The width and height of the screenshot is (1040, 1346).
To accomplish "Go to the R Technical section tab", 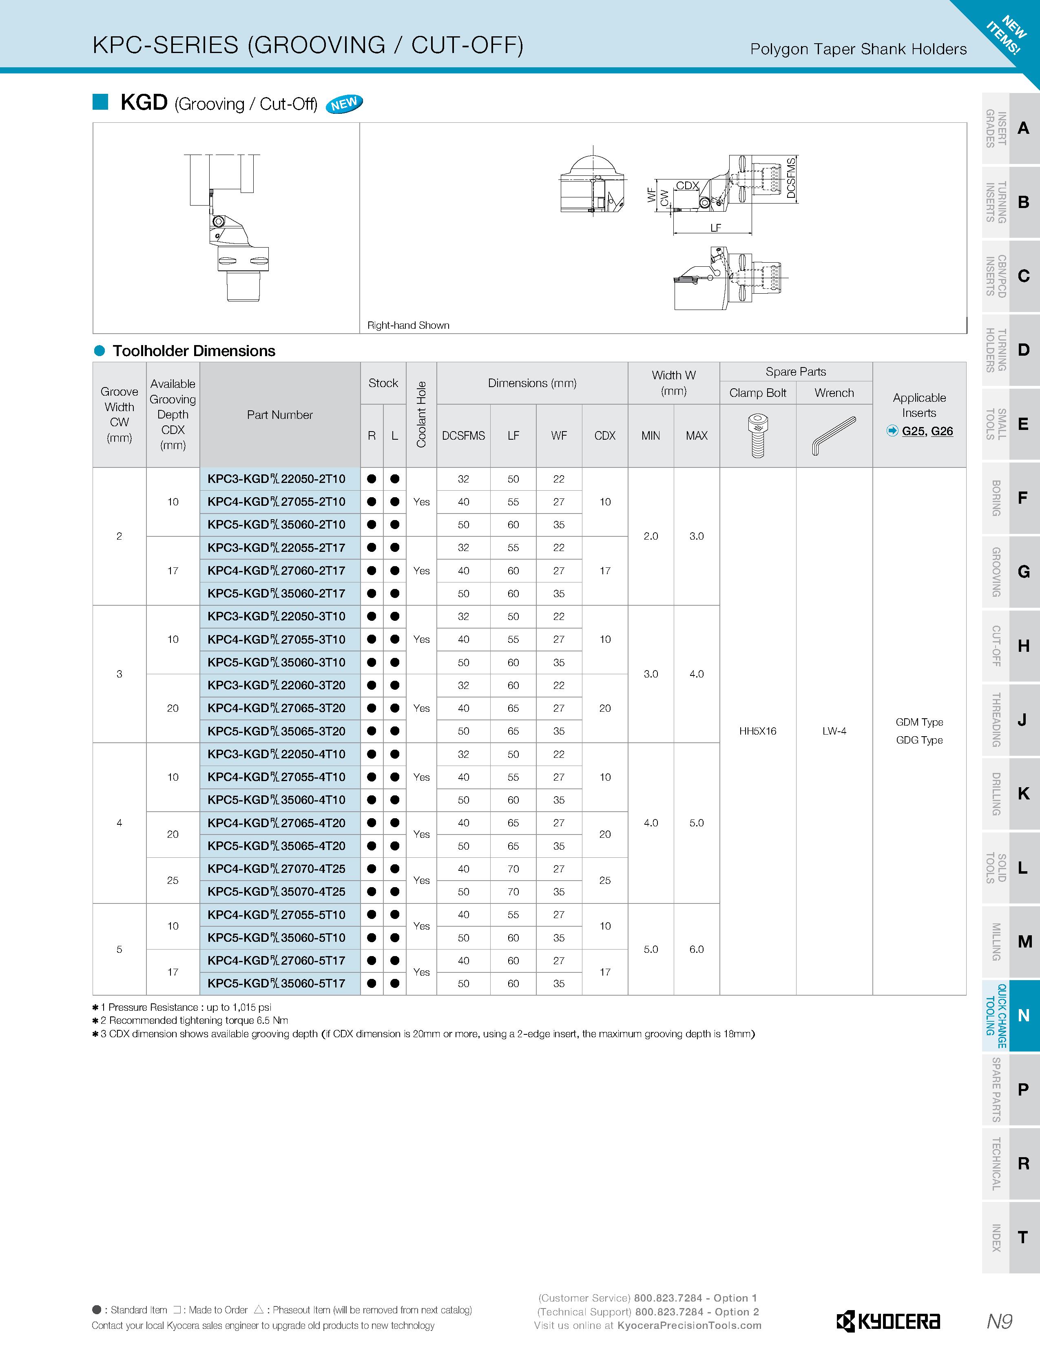I will [x=1011, y=1164].
